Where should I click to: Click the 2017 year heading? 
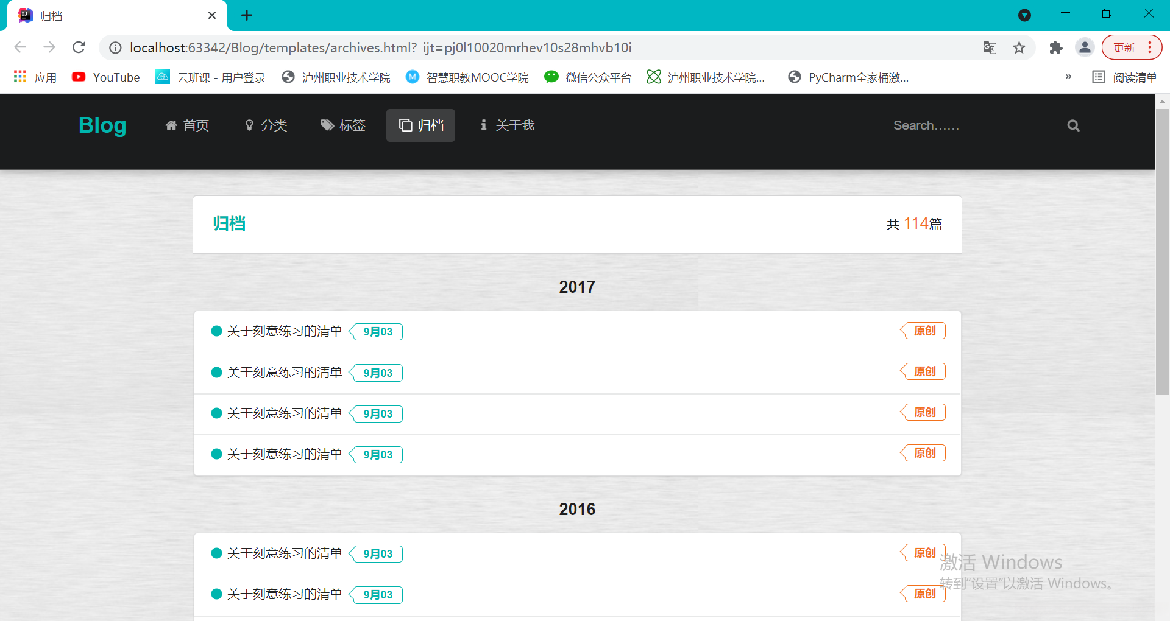pos(577,287)
